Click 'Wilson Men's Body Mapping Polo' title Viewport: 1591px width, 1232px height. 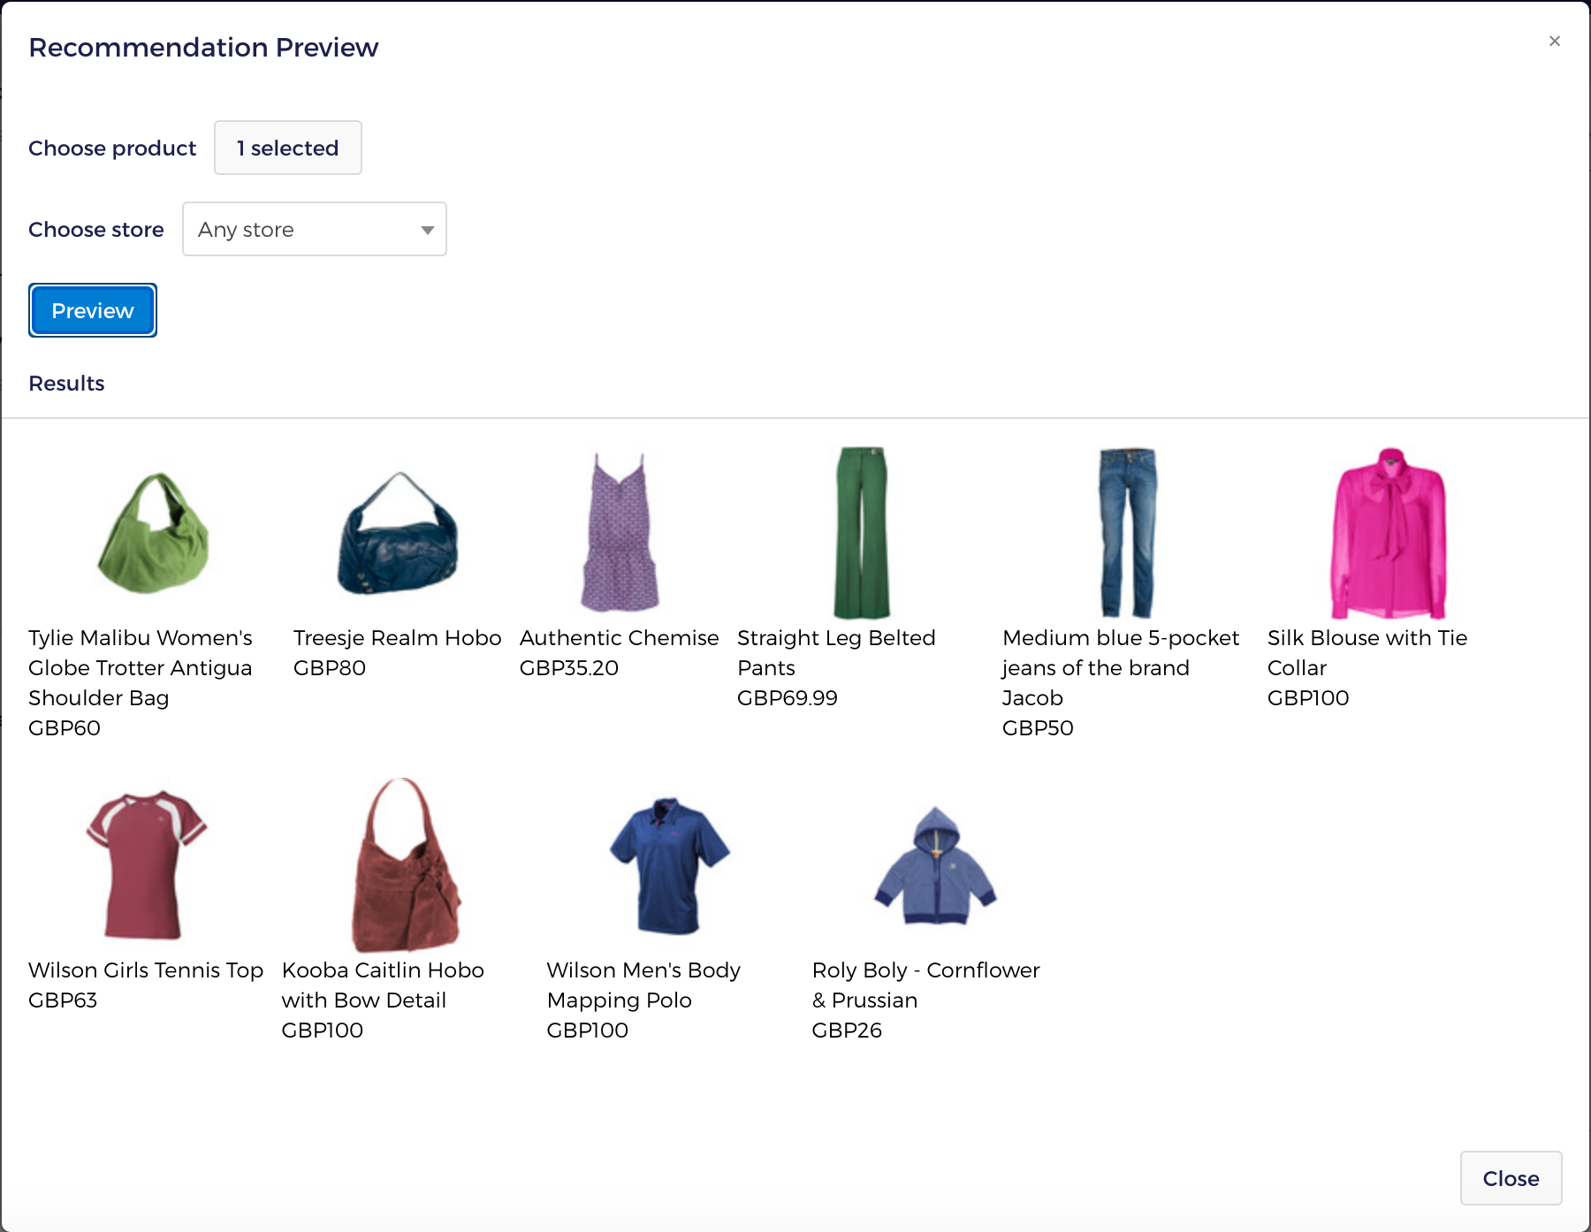coord(643,985)
